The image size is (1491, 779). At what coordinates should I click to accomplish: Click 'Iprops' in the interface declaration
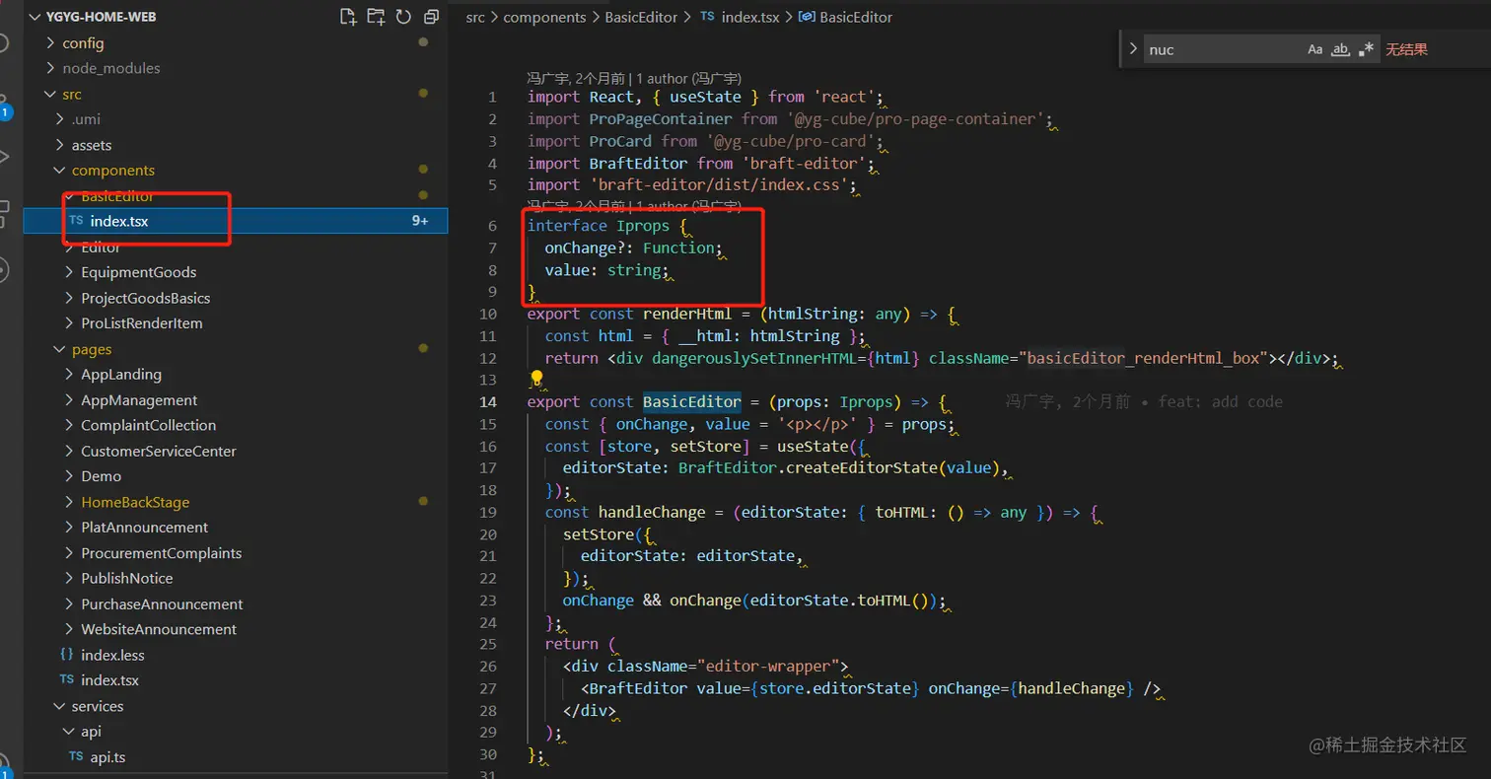[x=643, y=226]
